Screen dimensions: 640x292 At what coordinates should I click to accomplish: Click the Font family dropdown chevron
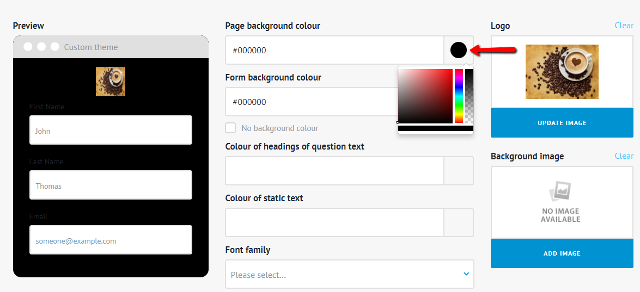[x=466, y=274]
